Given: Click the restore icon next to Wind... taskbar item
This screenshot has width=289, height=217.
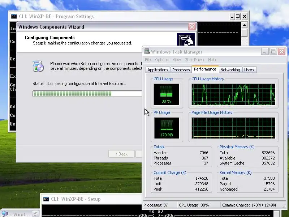Looking at the screenshot, I should click(x=35, y=214).
